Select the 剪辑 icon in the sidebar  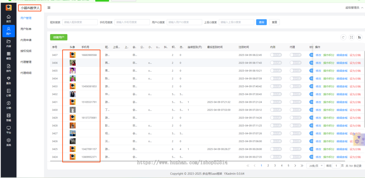click(x=9, y=118)
